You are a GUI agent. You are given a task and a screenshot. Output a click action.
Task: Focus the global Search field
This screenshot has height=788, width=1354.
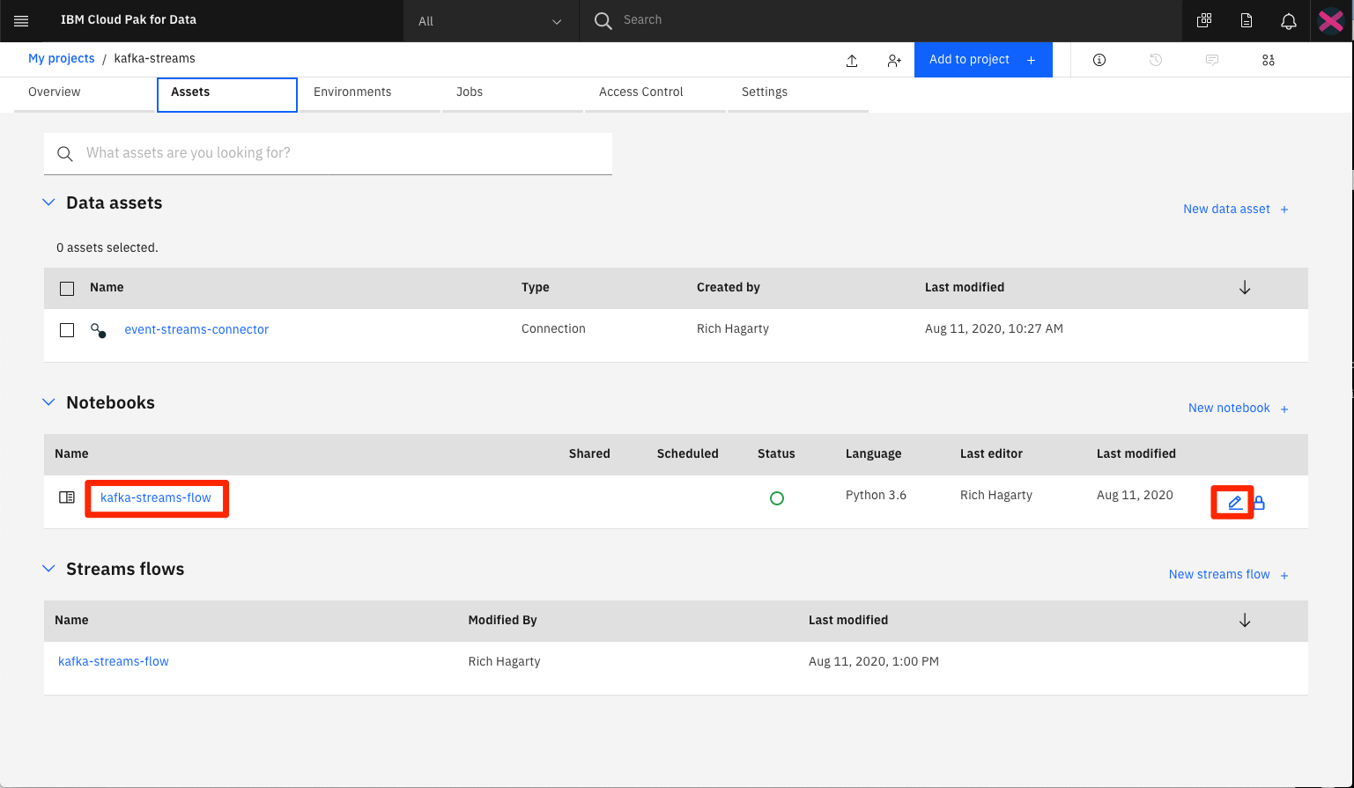pyautogui.click(x=881, y=20)
